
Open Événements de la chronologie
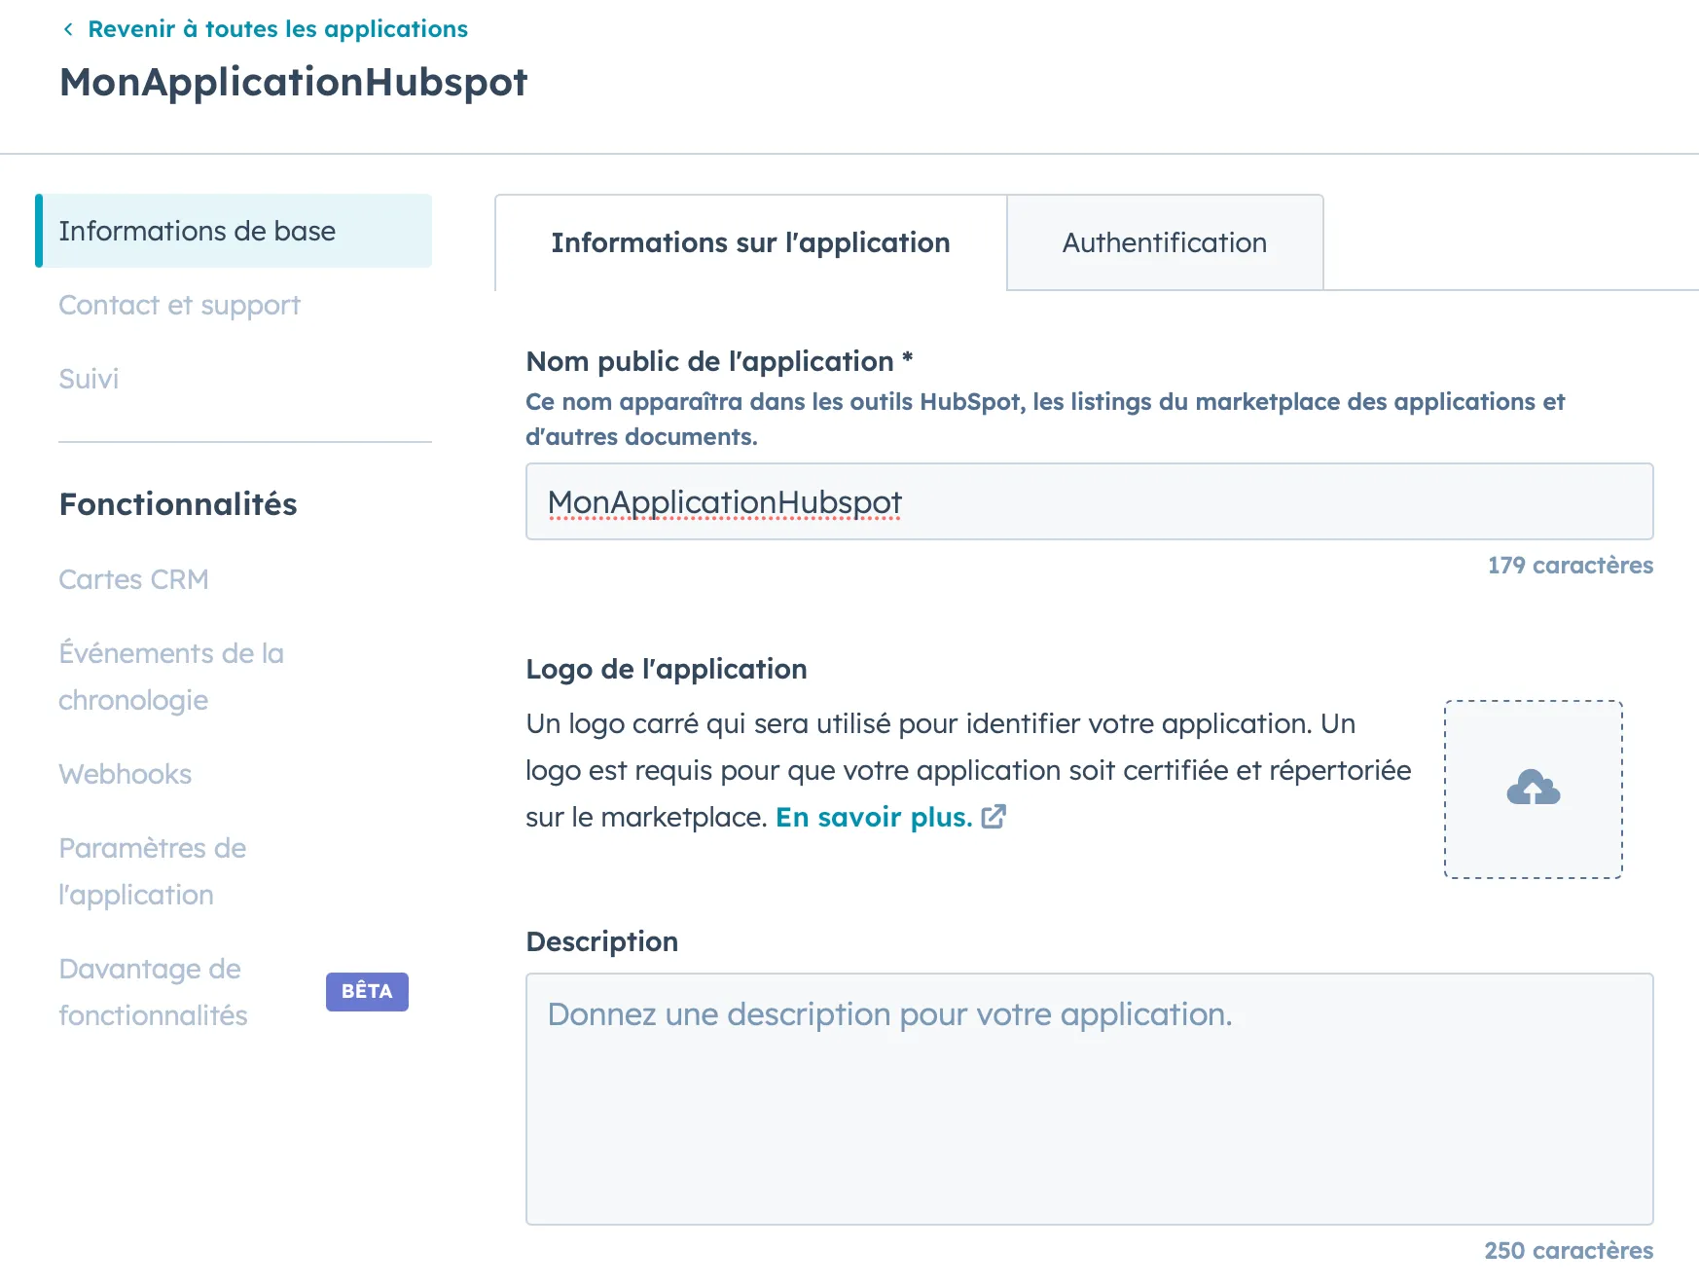click(x=171, y=677)
